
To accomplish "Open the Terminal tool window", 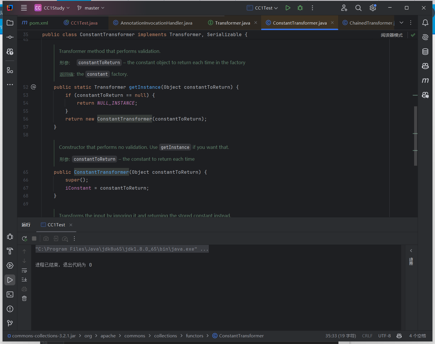I will (x=10, y=295).
